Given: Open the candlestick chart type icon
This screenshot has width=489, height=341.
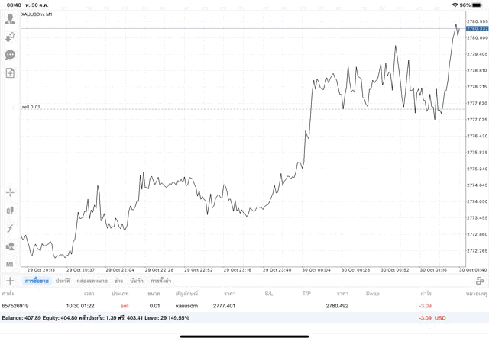Looking at the screenshot, I should coord(10,210).
